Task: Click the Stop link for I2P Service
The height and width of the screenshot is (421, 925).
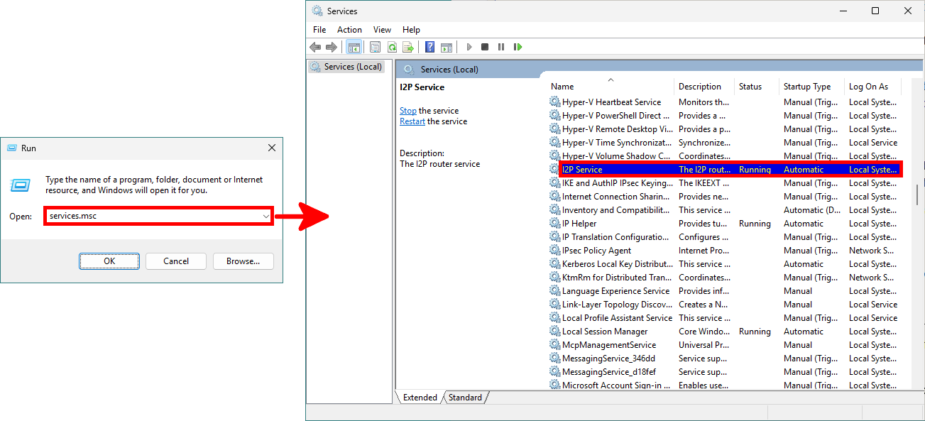Action: (407, 111)
